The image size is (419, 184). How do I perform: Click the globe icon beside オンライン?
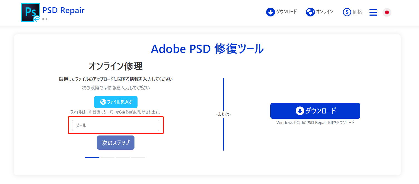(310, 12)
